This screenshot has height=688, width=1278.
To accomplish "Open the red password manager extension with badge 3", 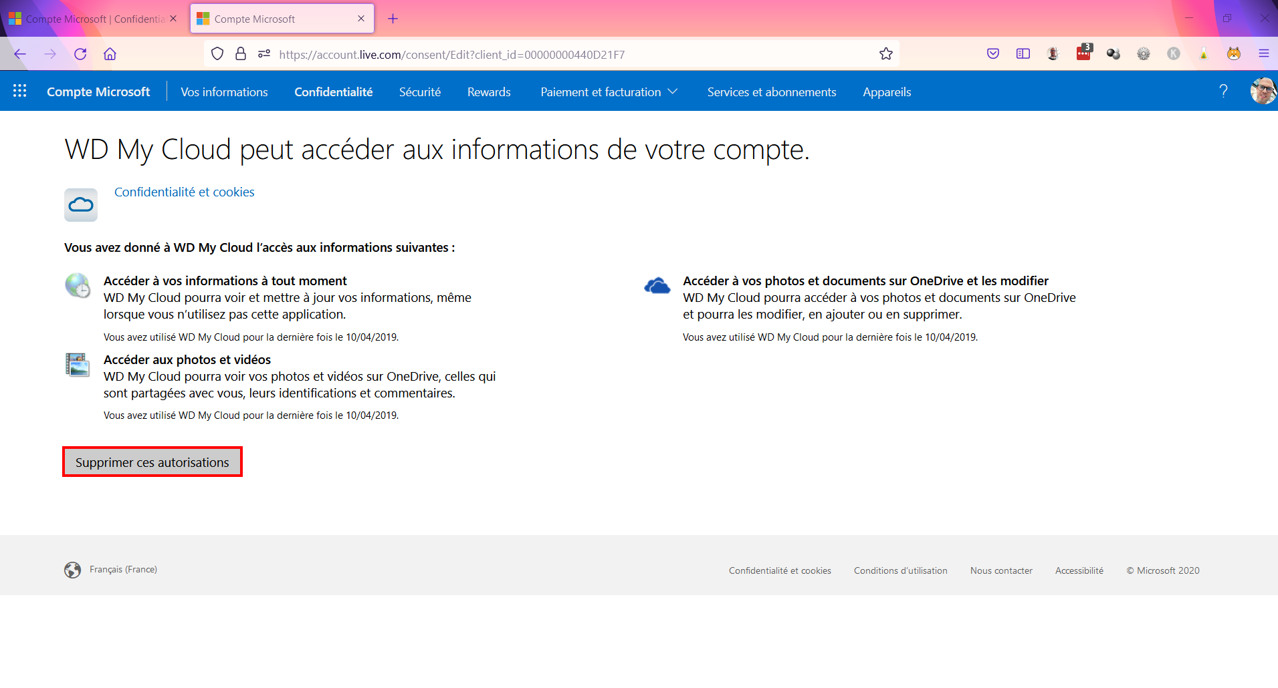I will click(x=1084, y=53).
